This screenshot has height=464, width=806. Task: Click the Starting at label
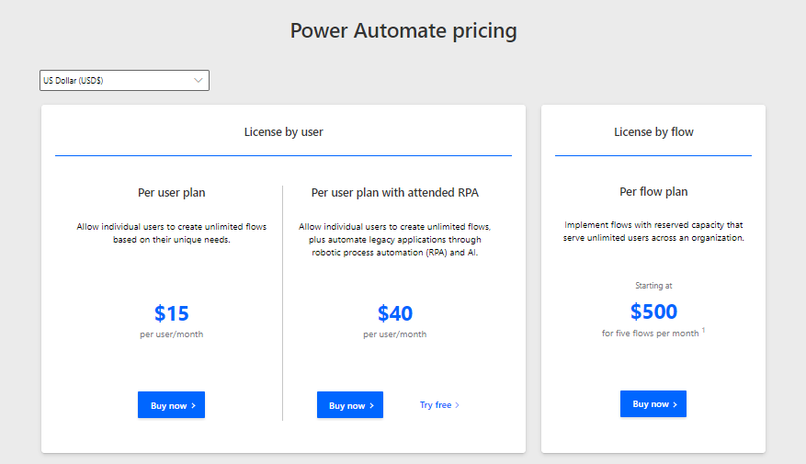(x=653, y=286)
